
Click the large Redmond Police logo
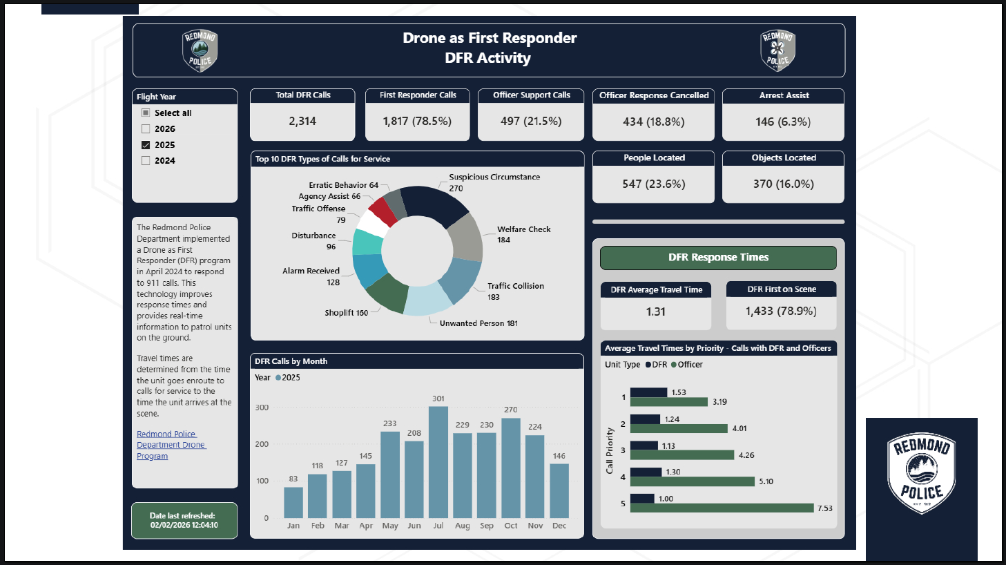tap(921, 474)
